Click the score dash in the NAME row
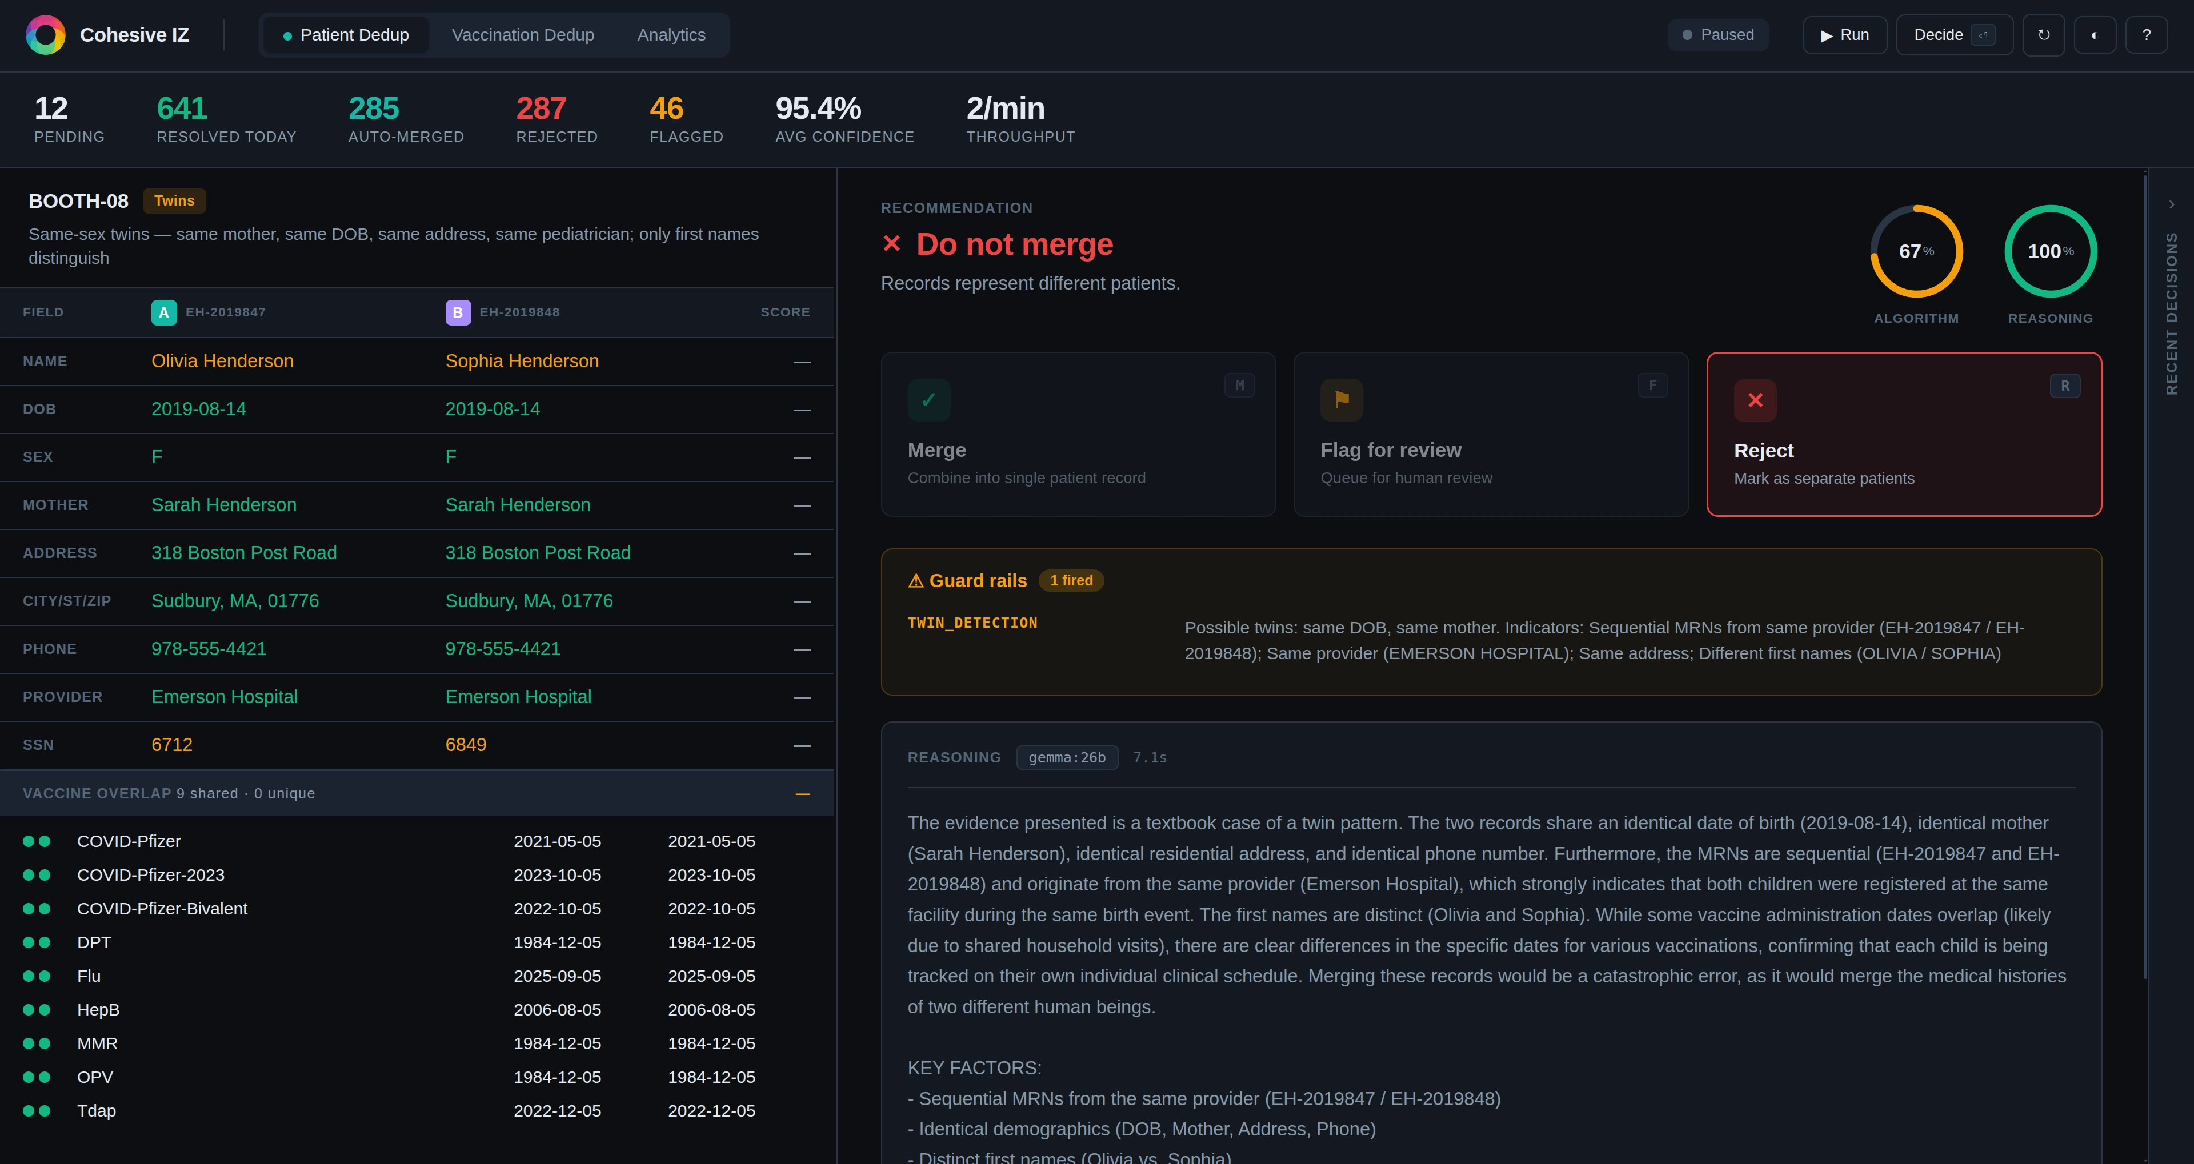 [802, 362]
